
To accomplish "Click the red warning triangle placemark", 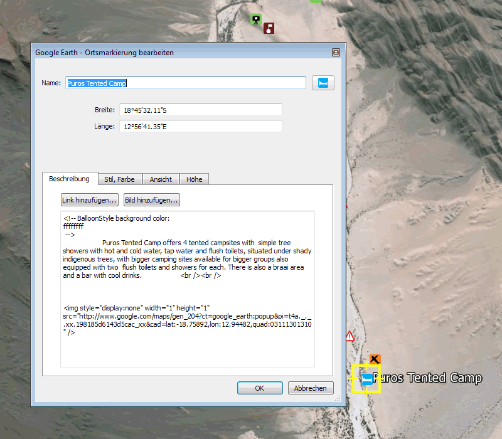I will pos(350,336).
